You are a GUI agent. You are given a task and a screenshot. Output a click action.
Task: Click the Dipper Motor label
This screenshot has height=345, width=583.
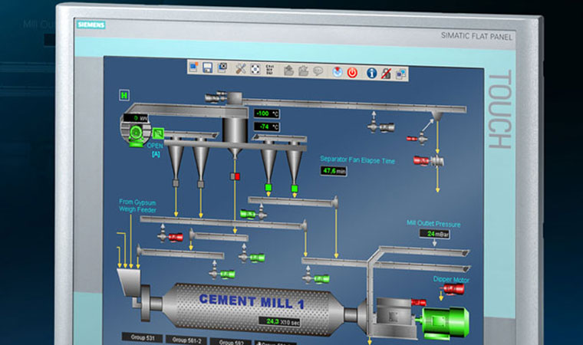451,279
